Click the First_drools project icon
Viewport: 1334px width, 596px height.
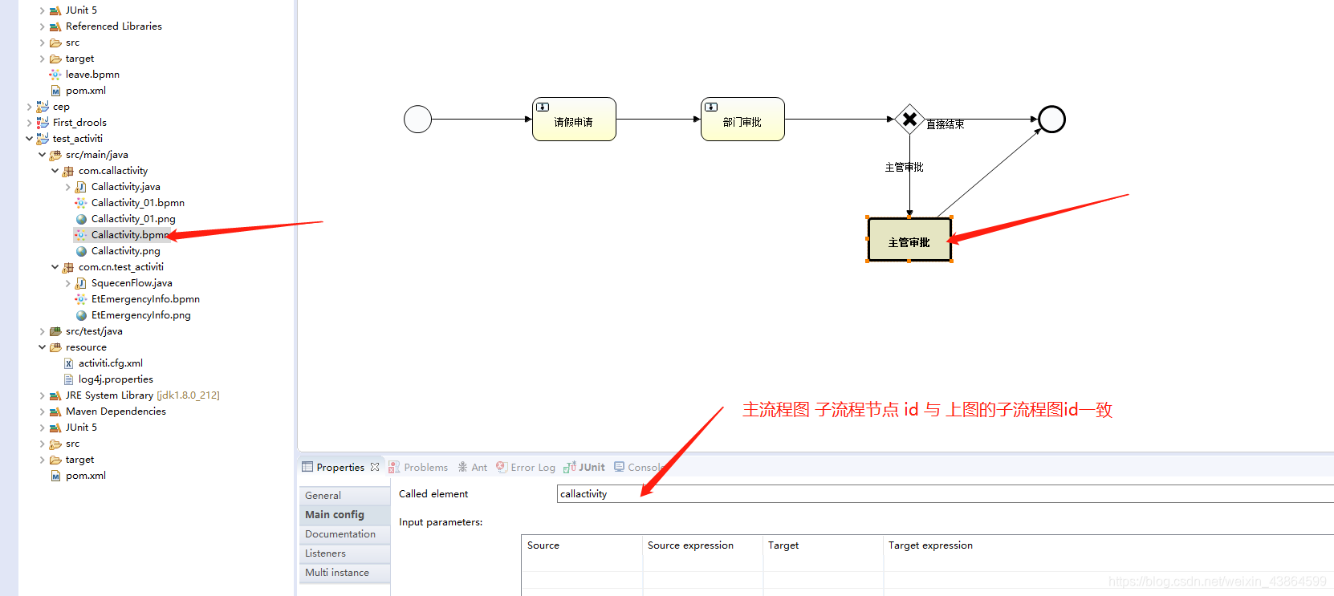coord(43,123)
